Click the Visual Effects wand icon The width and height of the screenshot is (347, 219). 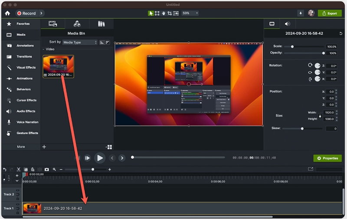9,68
